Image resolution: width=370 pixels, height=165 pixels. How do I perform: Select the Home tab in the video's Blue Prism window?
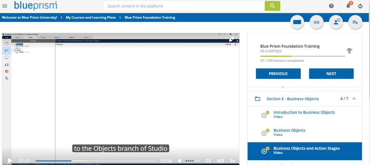pyautogui.click(x=18, y=37)
